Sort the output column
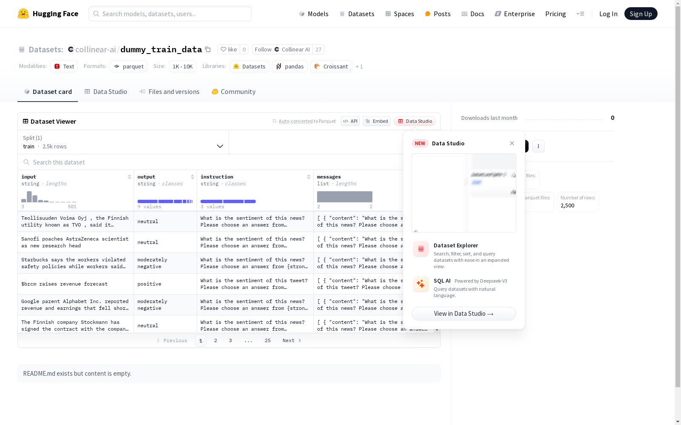Screen dimensions: 681x425 click(x=192, y=177)
